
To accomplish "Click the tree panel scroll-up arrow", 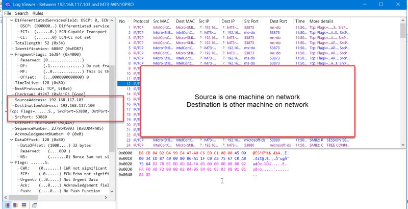I will point(112,20).
